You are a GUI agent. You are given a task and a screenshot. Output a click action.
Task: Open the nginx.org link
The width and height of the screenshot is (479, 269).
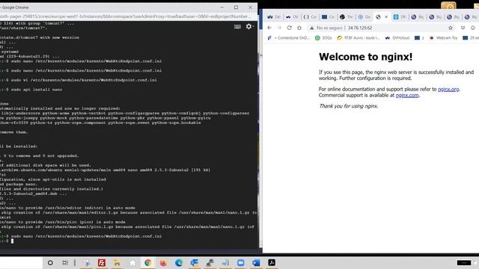(448, 89)
